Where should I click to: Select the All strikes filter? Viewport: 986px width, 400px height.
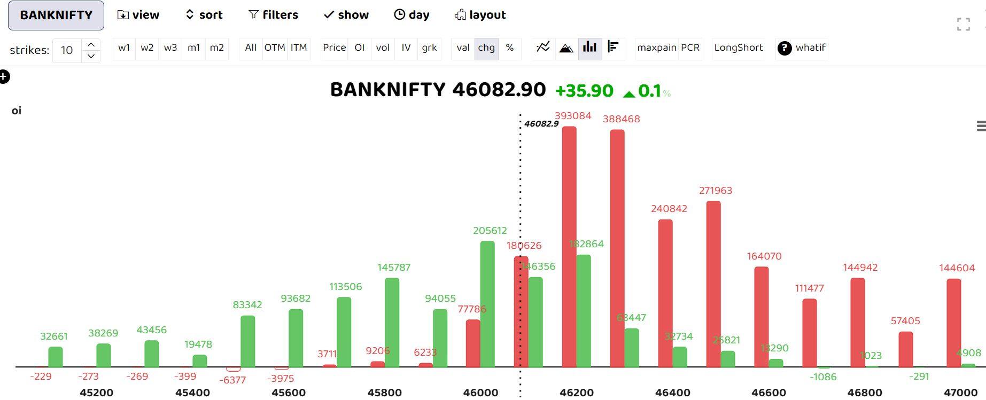pyautogui.click(x=251, y=48)
